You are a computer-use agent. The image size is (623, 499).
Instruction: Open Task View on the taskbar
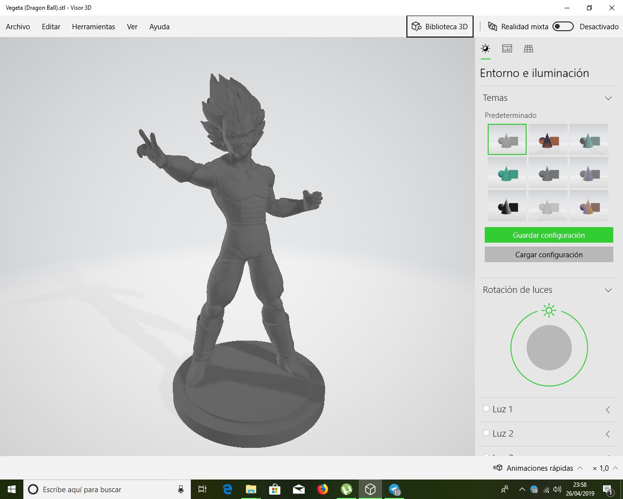[202, 489]
